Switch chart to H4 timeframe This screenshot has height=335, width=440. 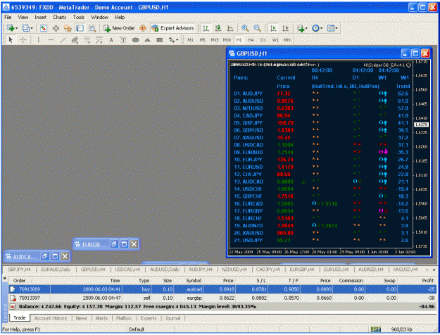click(x=251, y=40)
